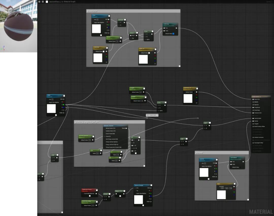This screenshot has width=274, height=216.
Task: Select the stylizedGlass_2 material output node title
Action: pyautogui.click(x=257, y=97)
